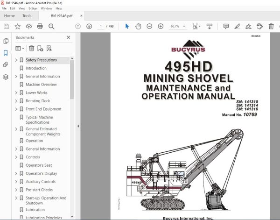The image size is (280, 220).
Task: Open the Find text search icon
Action: [x=51, y=27]
